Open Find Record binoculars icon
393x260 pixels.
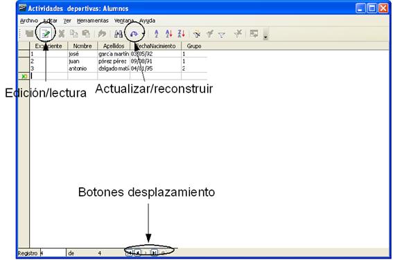(x=119, y=33)
